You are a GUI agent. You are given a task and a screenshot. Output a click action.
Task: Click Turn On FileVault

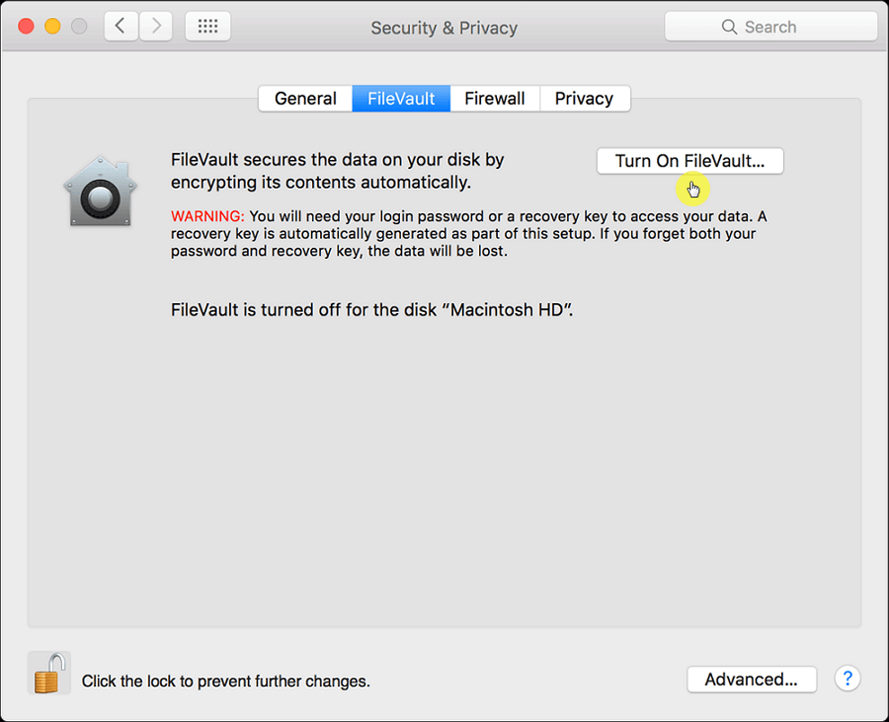689,161
